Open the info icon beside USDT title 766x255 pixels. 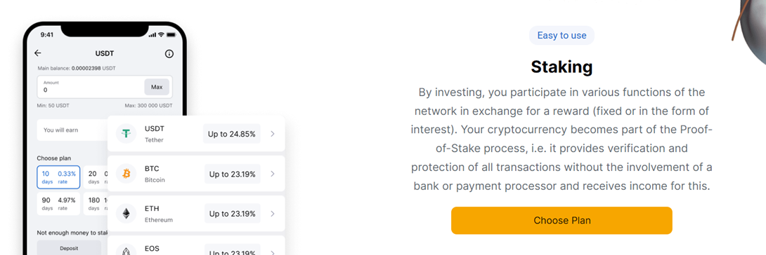[x=169, y=53]
